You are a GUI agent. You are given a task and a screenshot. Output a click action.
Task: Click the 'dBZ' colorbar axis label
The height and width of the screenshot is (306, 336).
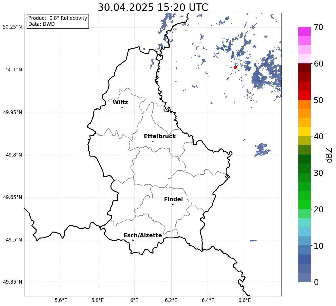click(x=329, y=155)
